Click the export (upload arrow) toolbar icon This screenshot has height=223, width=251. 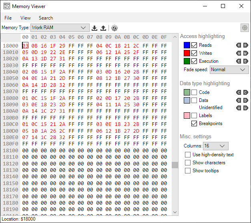(x=103, y=28)
